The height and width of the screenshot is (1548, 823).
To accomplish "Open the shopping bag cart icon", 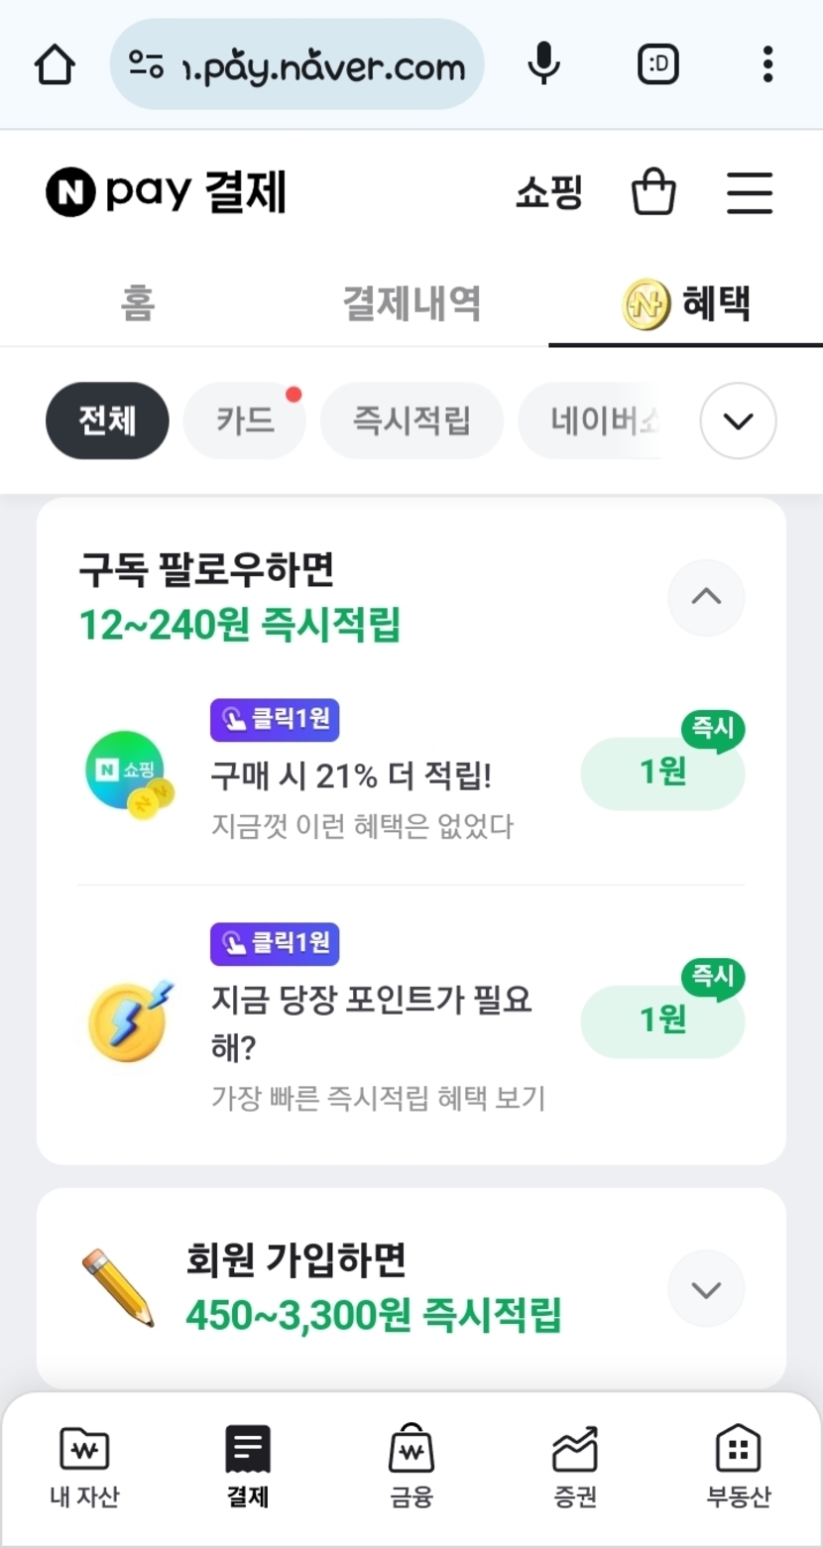I will tap(653, 192).
